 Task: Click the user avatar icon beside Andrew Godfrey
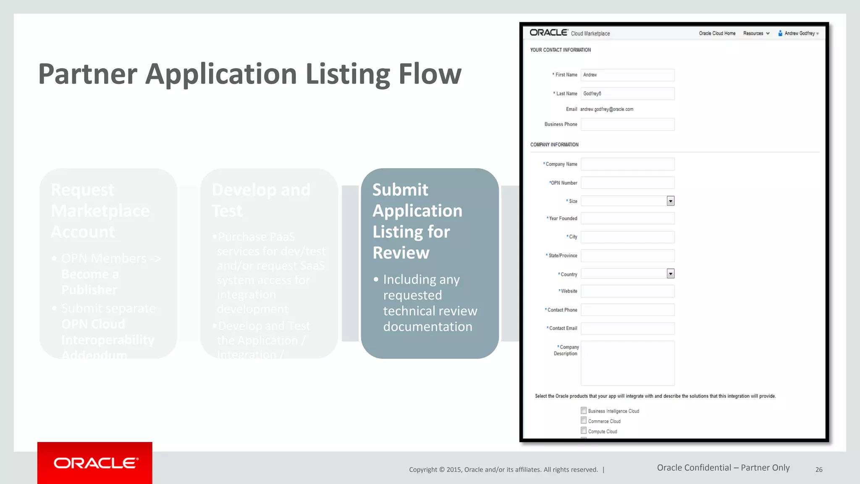(780, 33)
